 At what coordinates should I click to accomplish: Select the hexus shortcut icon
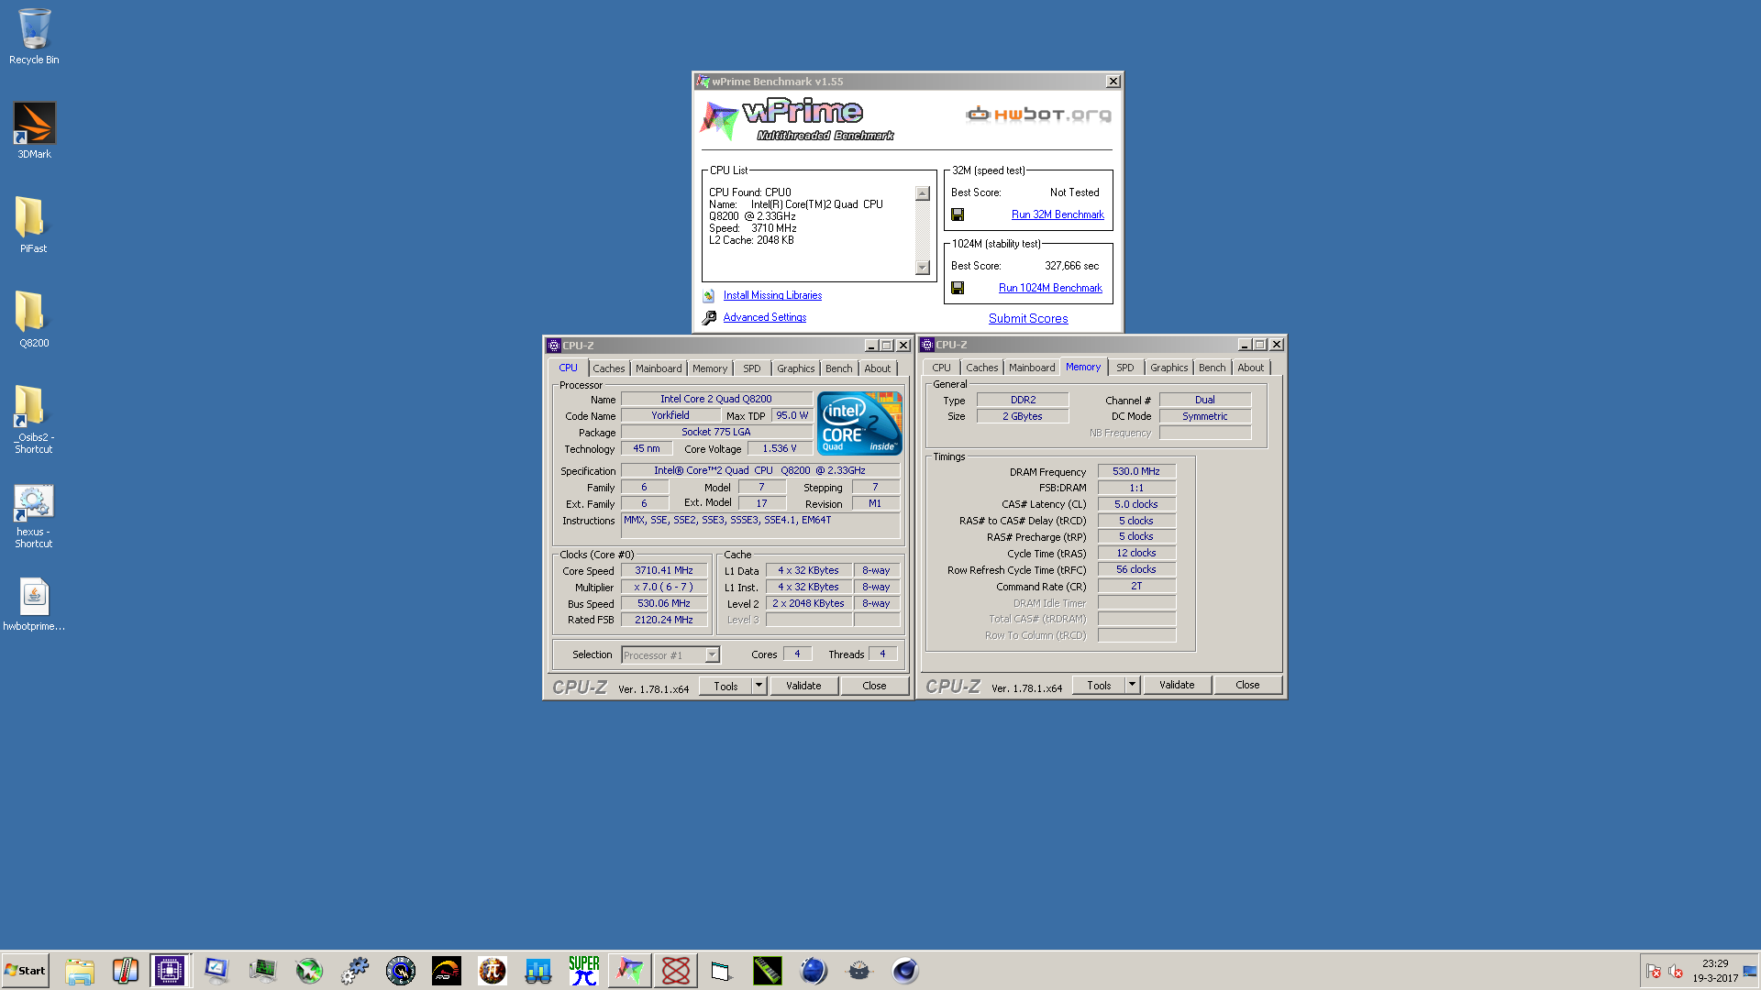click(33, 516)
